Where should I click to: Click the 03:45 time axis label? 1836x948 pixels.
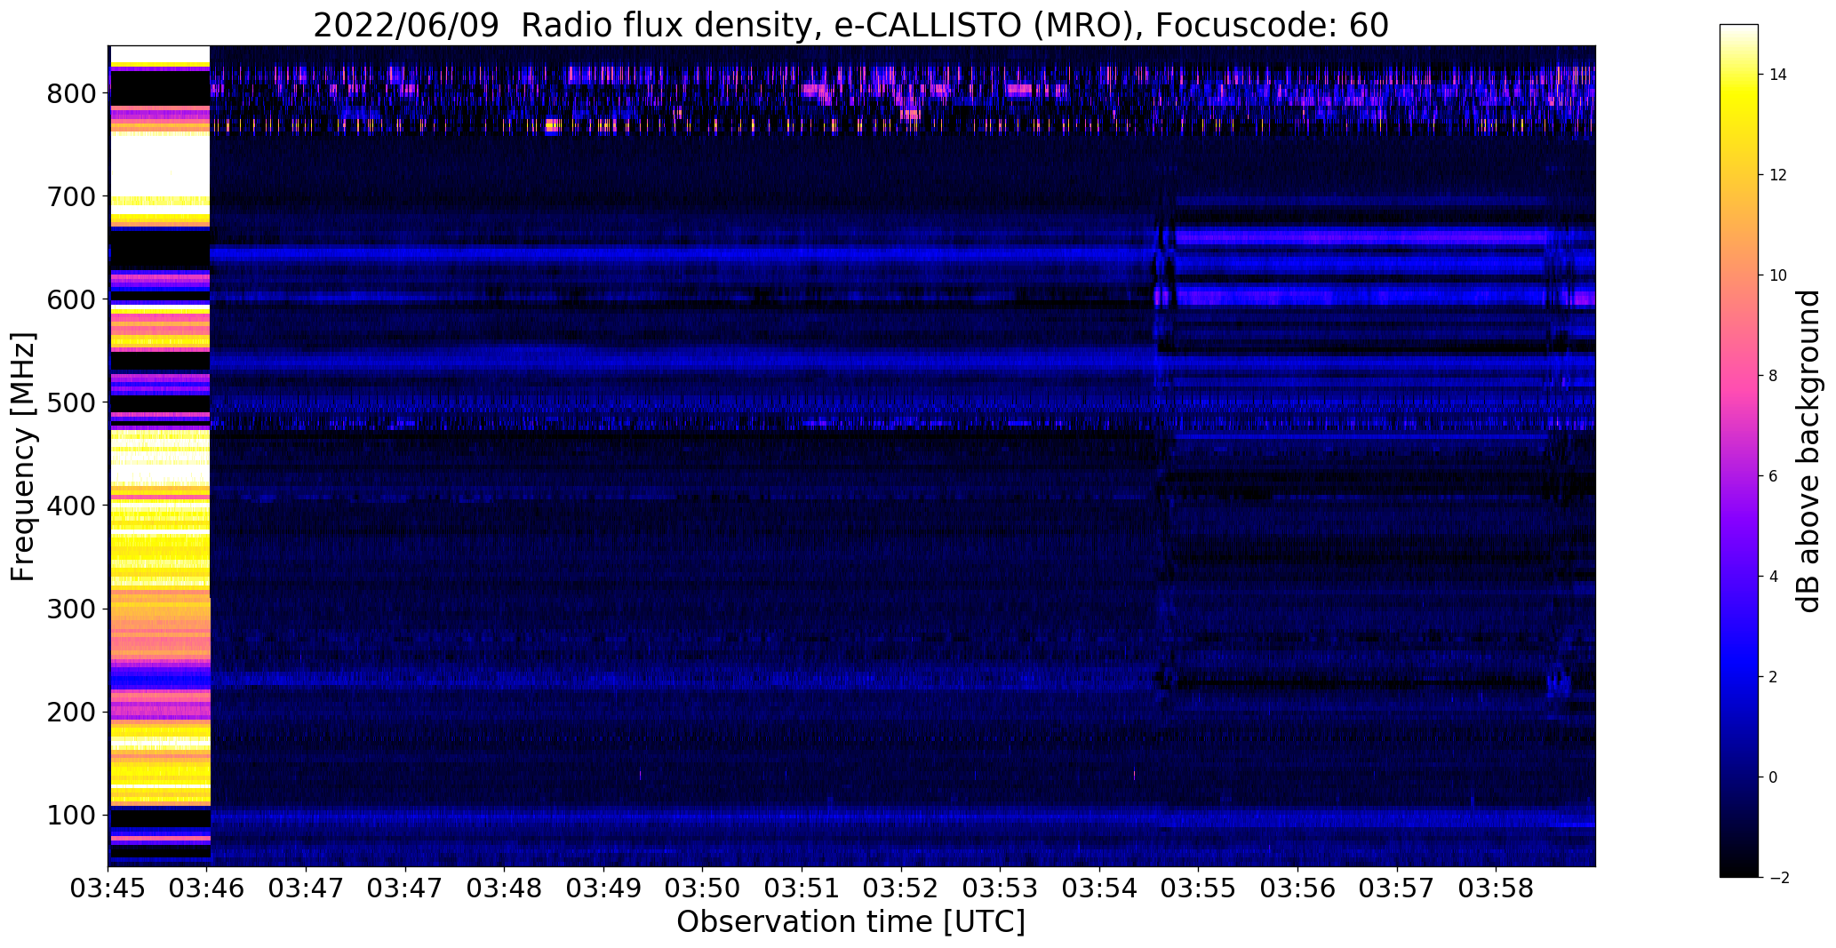pyautogui.click(x=108, y=888)
